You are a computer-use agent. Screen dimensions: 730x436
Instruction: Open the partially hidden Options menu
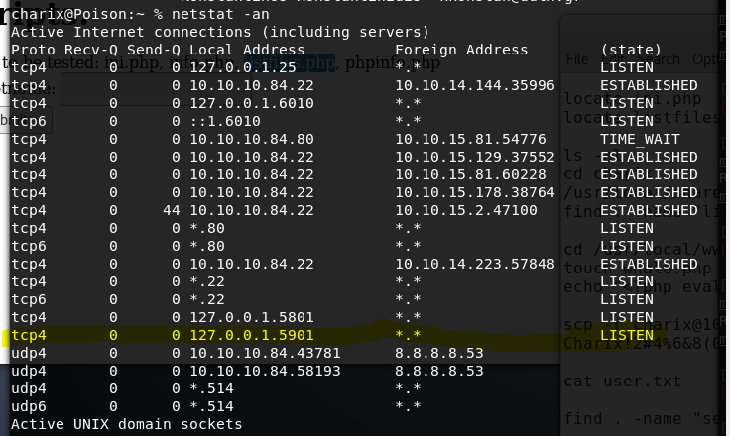[x=704, y=59]
